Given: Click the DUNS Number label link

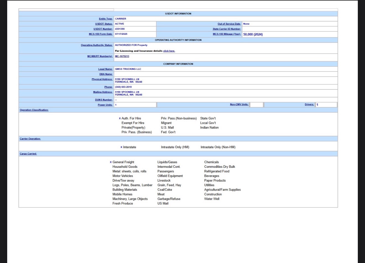Looking at the screenshot, I should point(104,100).
